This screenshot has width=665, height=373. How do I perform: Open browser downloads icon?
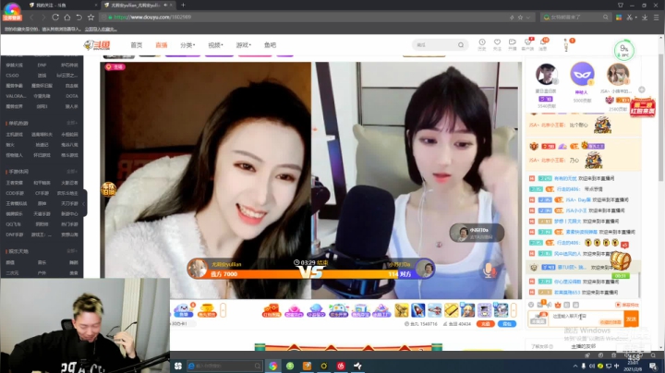point(645,18)
